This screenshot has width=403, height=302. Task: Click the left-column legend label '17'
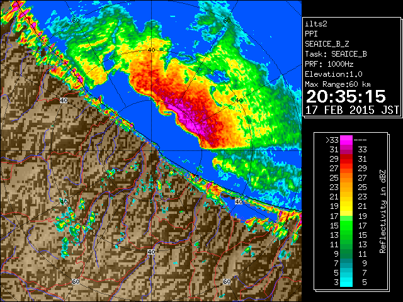click(x=334, y=216)
